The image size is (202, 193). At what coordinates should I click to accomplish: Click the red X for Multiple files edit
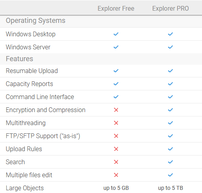(116, 175)
